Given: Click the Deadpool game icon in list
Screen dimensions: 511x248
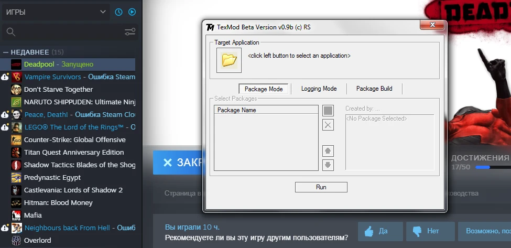Looking at the screenshot, I should click(x=16, y=64).
